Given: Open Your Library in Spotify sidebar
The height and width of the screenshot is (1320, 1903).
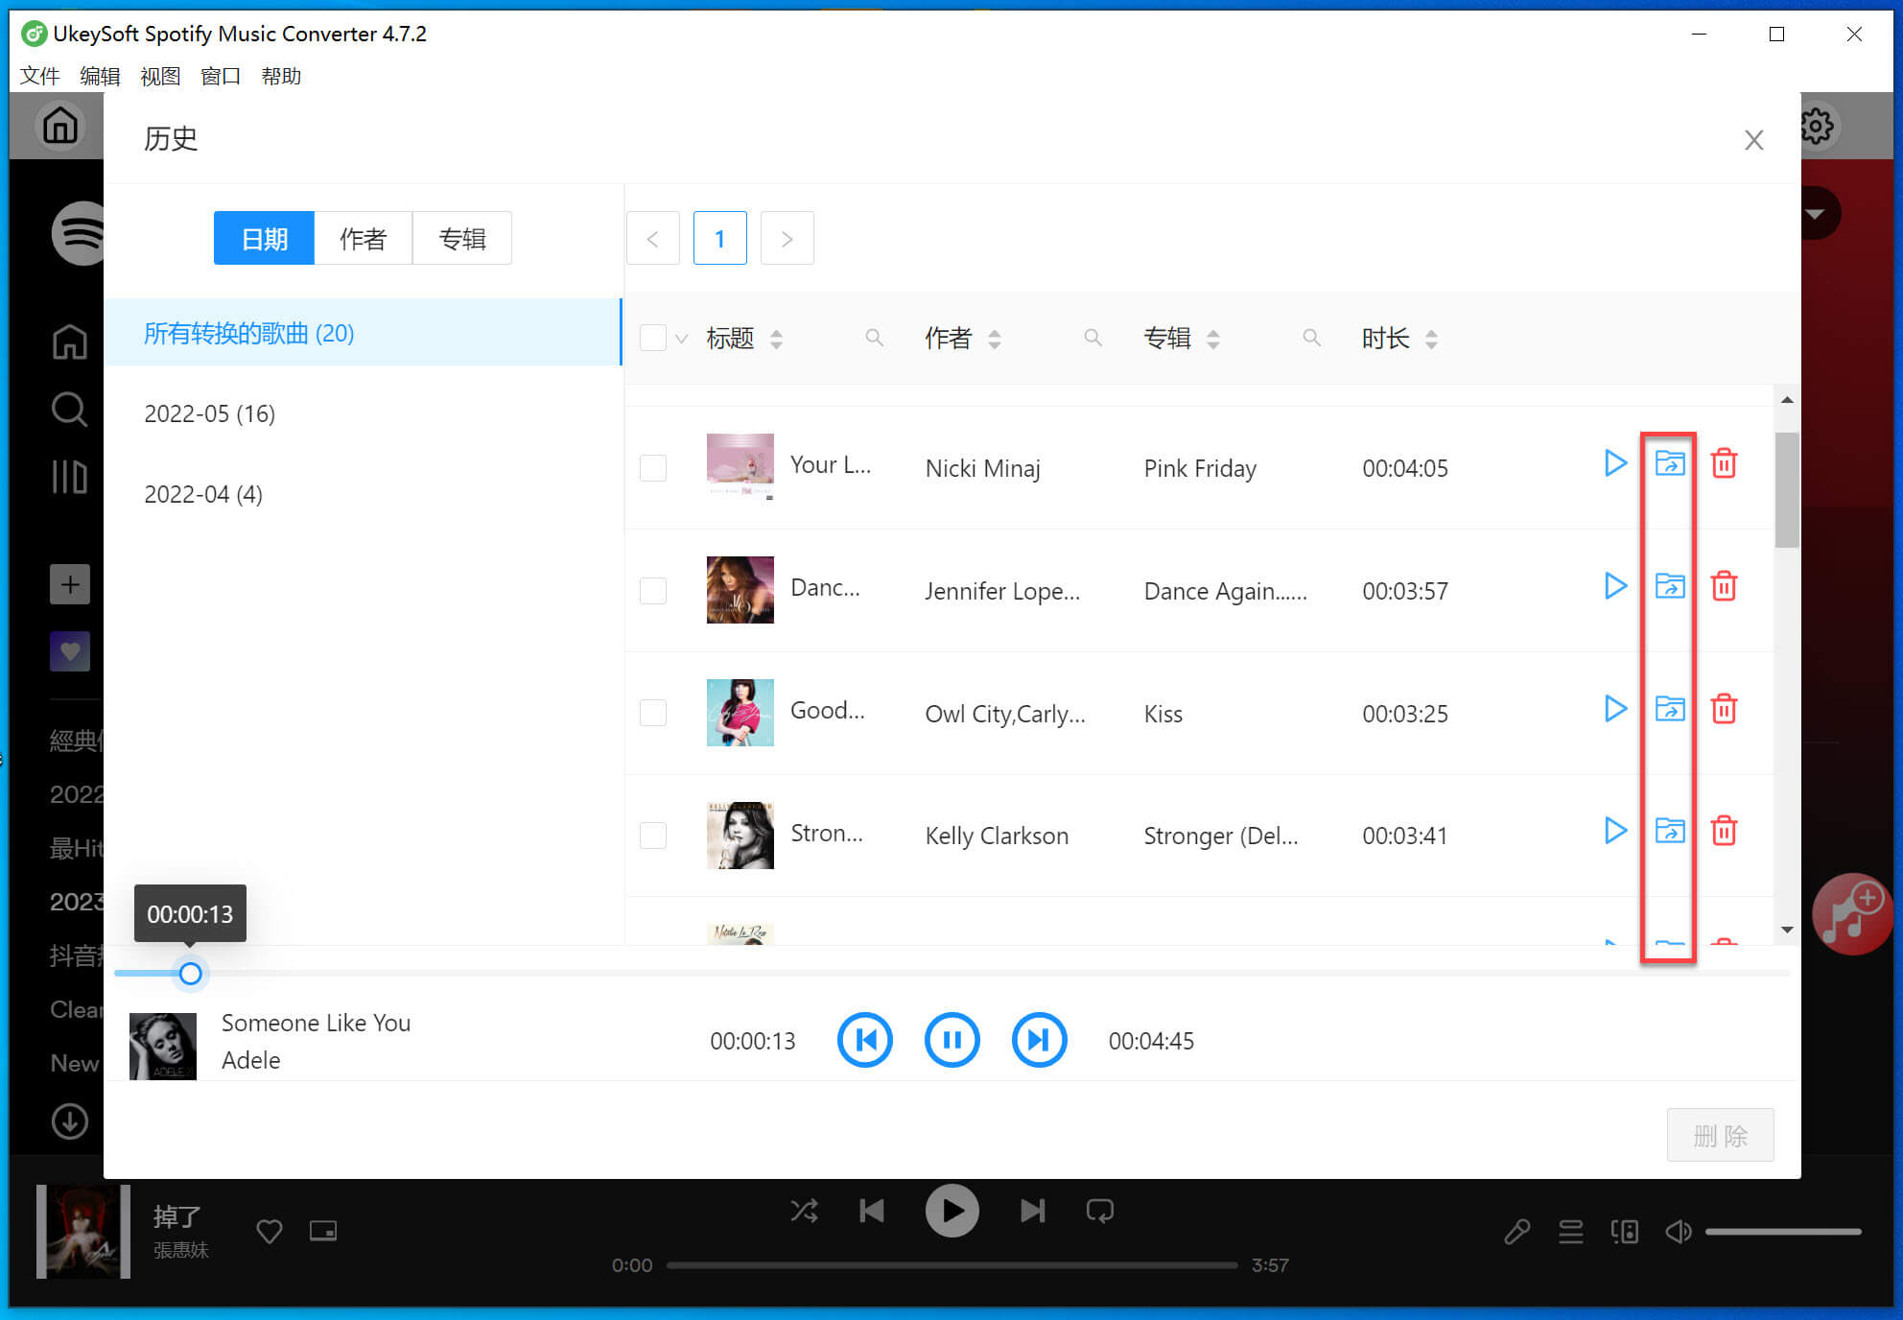Looking at the screenshot, I should pos(69,476).
